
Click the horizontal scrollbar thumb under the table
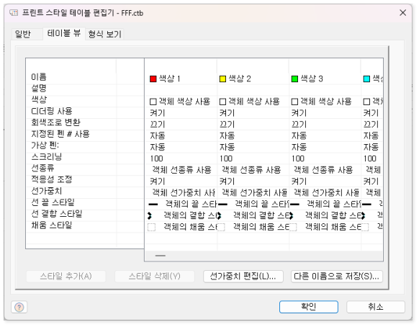[x=161, y=256]
